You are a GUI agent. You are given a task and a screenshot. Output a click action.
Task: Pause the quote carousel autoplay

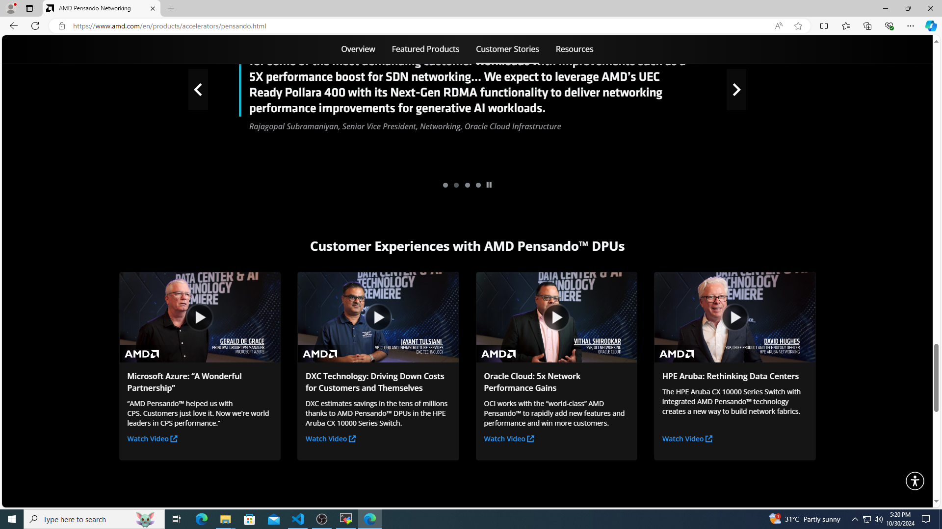[489, 185]
